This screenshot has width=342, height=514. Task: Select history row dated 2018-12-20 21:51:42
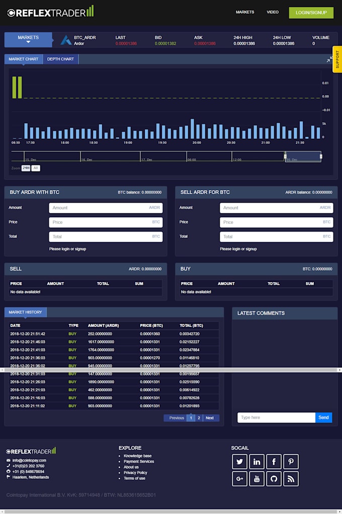[x=114, y=334]
